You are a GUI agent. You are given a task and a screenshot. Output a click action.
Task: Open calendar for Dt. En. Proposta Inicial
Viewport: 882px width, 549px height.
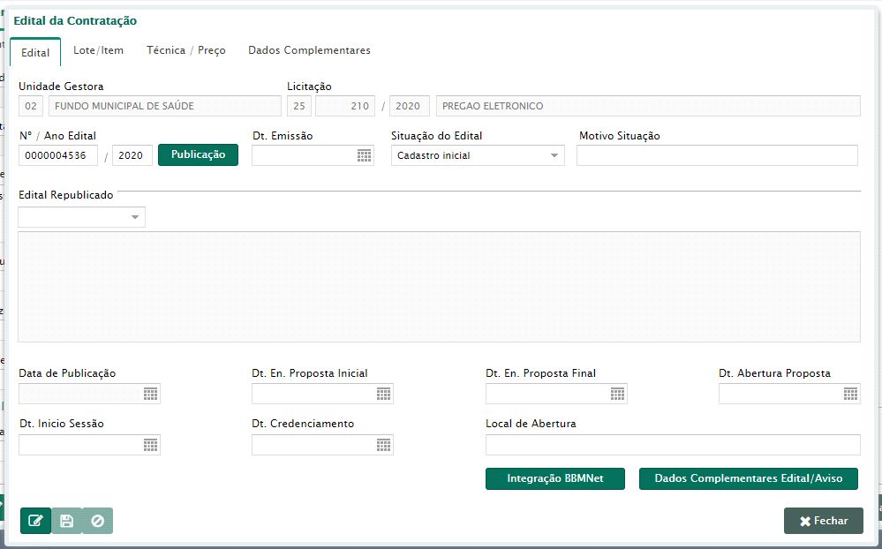(x=383, y=394)
